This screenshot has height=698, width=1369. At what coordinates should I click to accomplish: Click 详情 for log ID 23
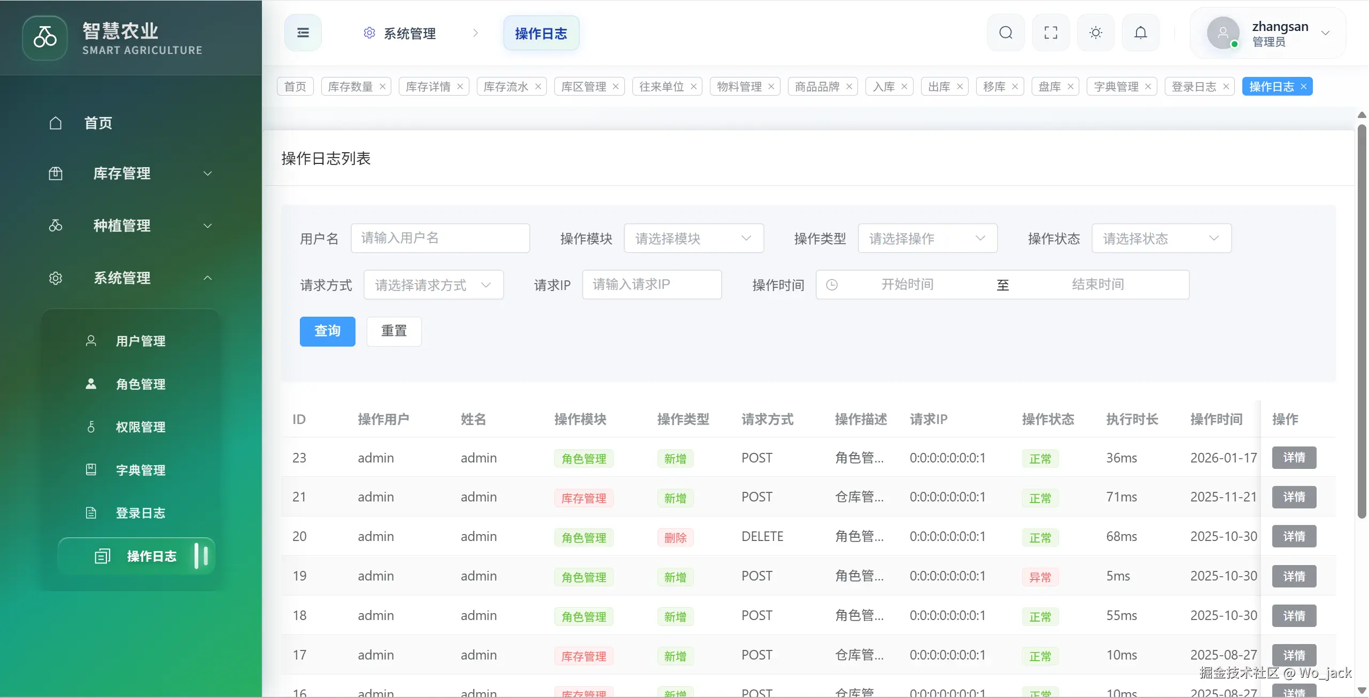point(1294,458)
